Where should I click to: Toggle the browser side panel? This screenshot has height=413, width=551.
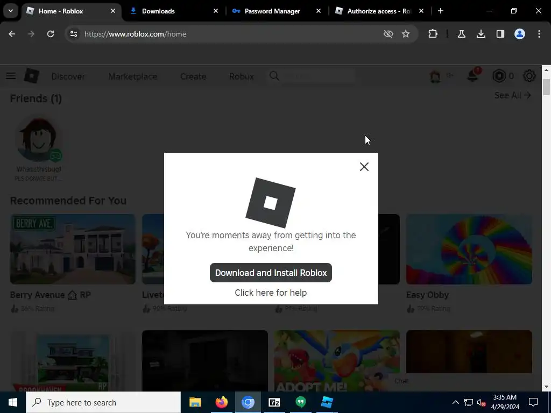click(500, 34)
